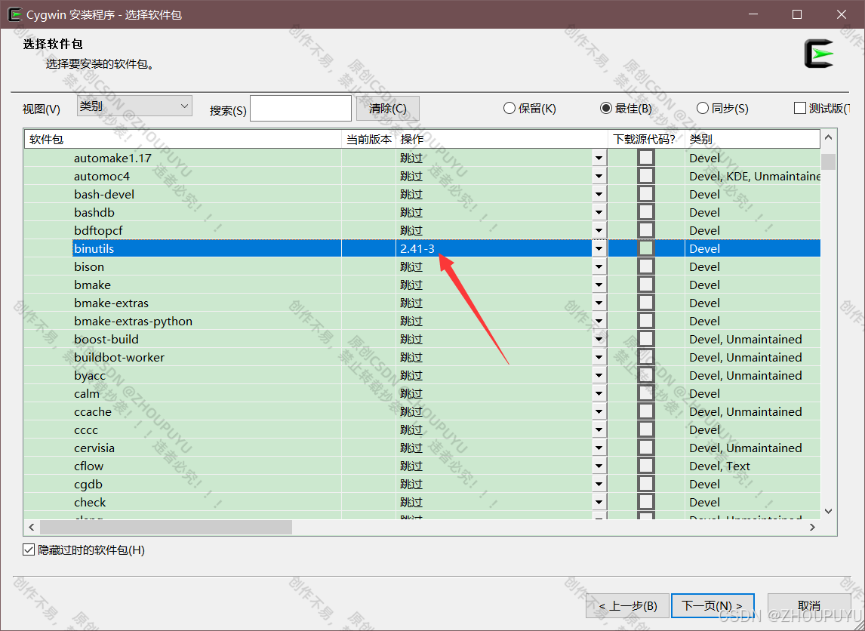Click the 取消 button
The height and width of the screenshot is (631, 865).
pos(808,605)
